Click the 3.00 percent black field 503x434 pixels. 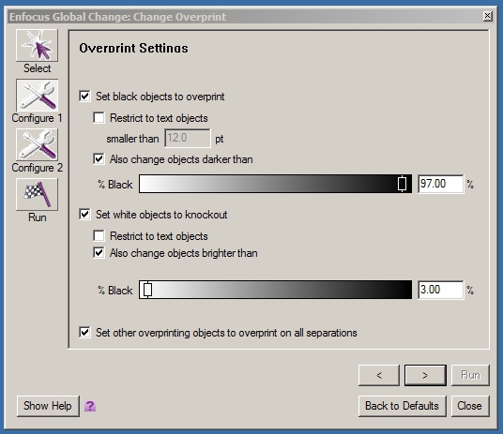[x=440, y=290]
